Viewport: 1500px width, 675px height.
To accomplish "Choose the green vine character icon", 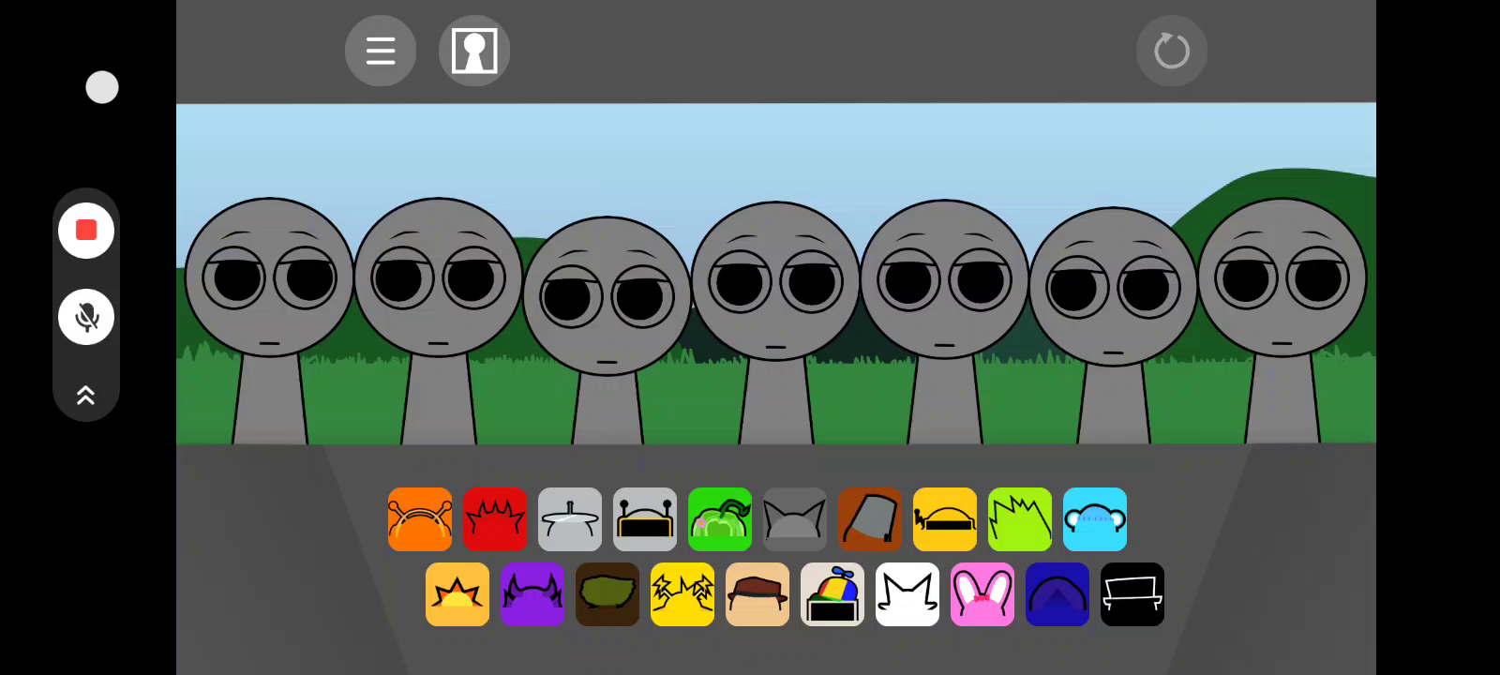I will (720, 519).
